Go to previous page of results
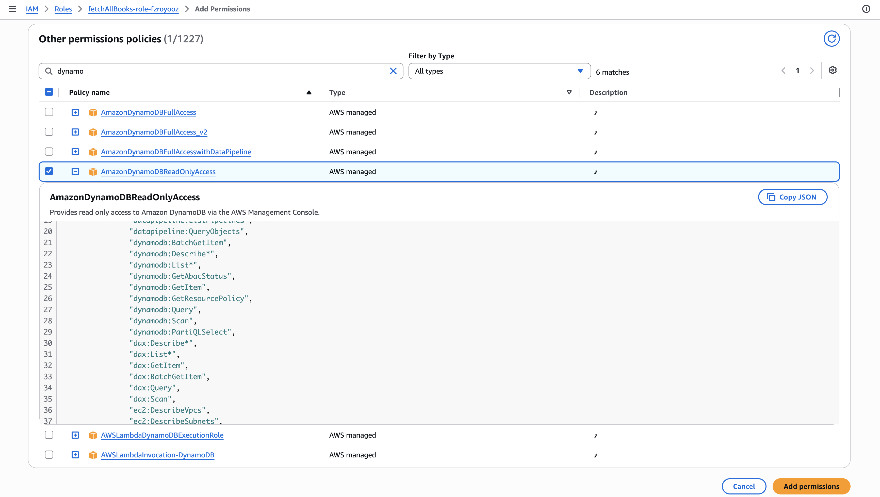 coord(783,71)
